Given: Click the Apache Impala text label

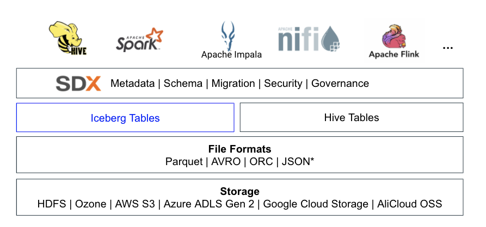Looking at the screenshot, I should pyautogui.click(x=231, y=55).
